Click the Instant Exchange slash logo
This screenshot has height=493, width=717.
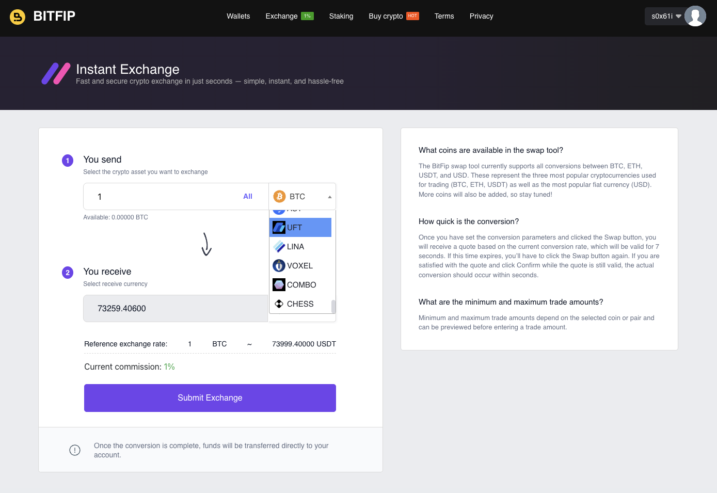[x=56, y=73]
